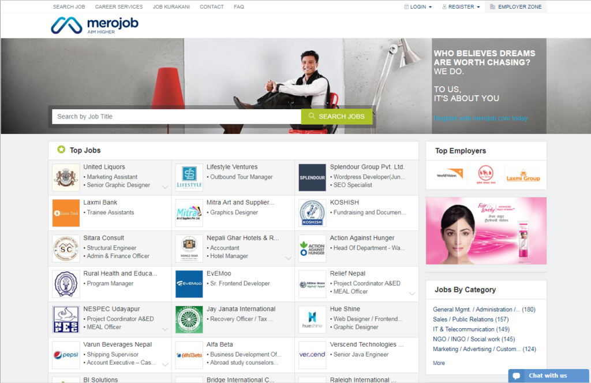Expand more jobs for Nepali Ghar Hotels
This screenshot has width=591, height=383.
289,258
